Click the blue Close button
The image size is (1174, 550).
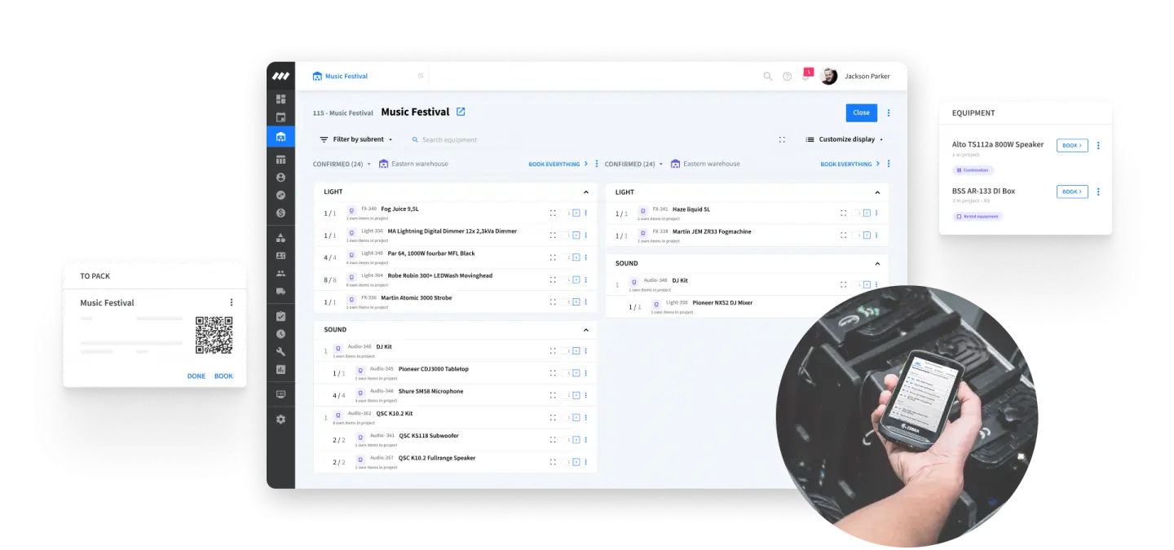(x=861, y=112)
